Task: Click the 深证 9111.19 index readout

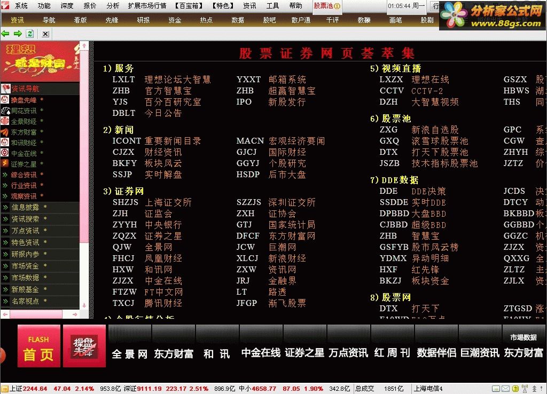Action: click(x=142, y=389)
